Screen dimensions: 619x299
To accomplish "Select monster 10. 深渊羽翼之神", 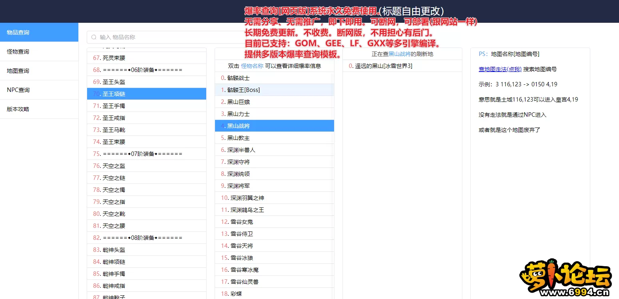I will 275,198.
